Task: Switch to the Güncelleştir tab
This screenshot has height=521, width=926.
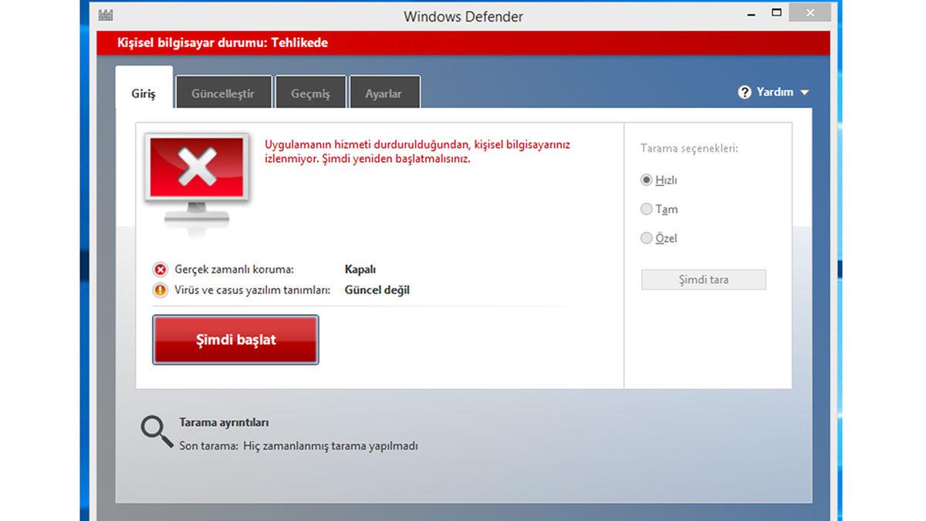Action: click(x=223, y=92)
